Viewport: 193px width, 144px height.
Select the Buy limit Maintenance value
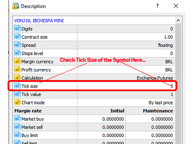tap(162, 135)
